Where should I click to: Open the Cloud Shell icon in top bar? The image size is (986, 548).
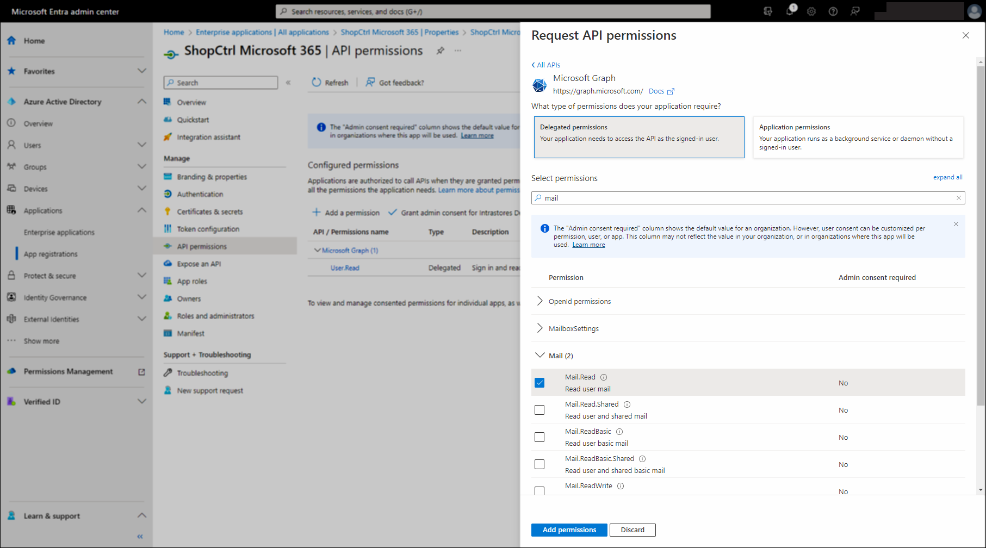click(x=768, y=11)
